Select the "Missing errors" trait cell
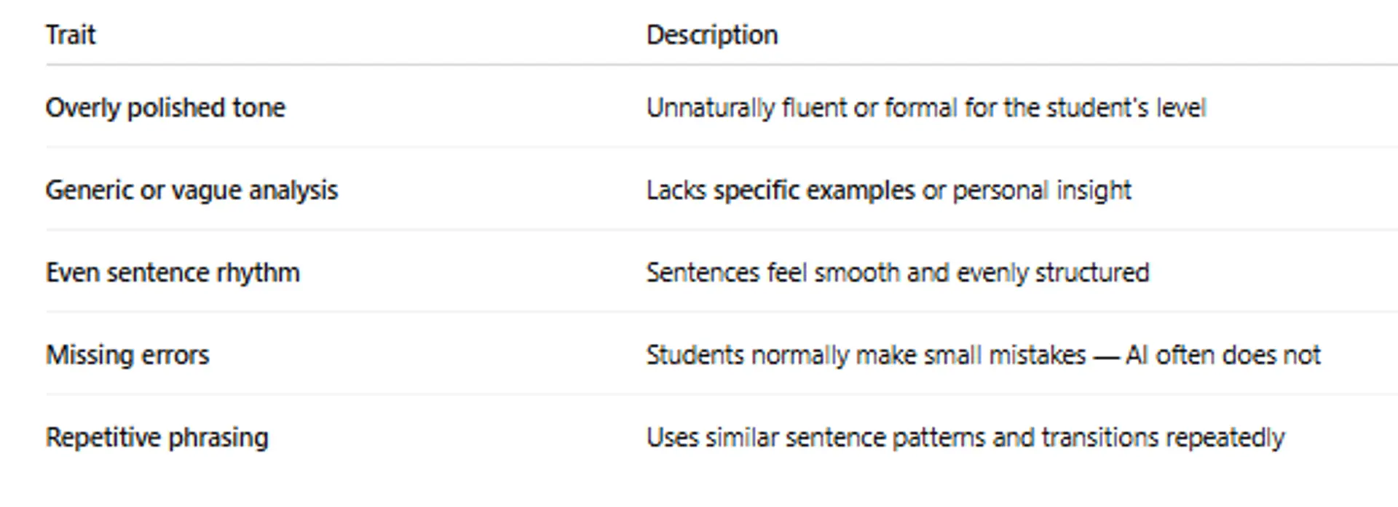This screenshot has height=507, width=1398. (127, 355)
